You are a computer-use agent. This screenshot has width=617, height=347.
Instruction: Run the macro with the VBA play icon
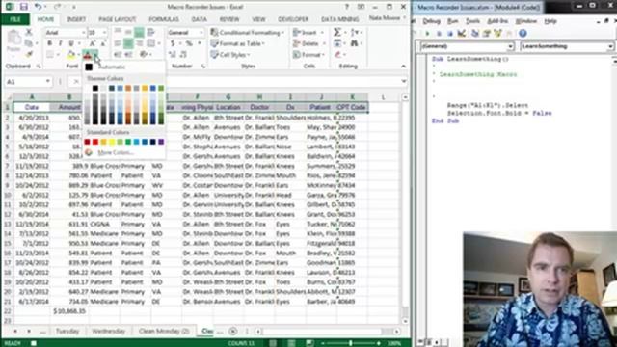(427, 34)
